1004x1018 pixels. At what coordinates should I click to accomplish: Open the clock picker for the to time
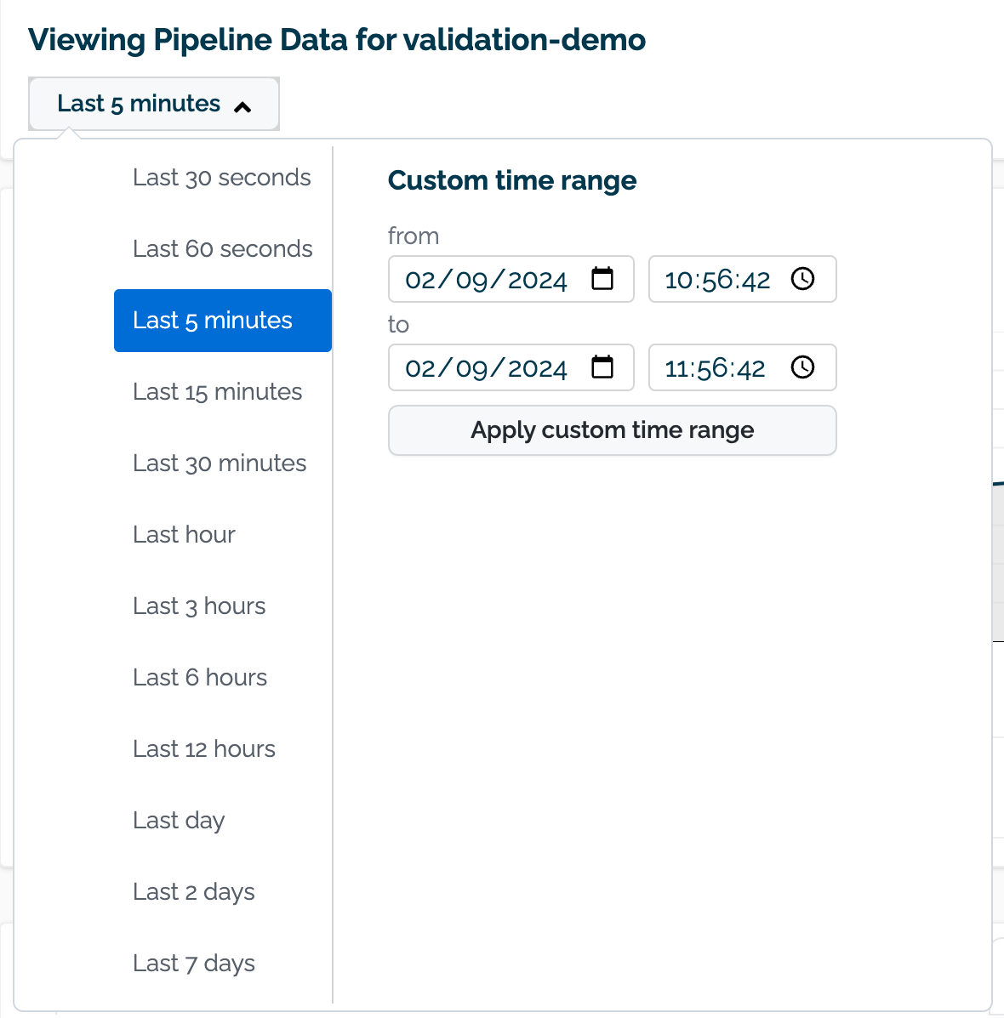(802, 367)
